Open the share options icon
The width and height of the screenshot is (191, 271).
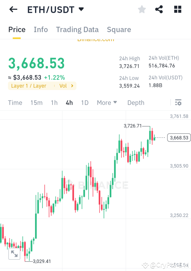tap(159, 9)
